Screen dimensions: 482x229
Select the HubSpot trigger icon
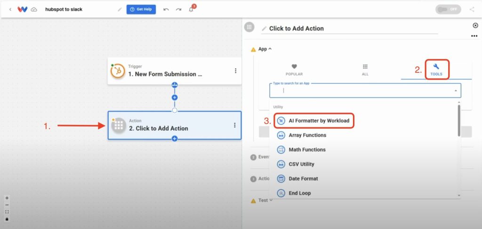click(118, 71)
